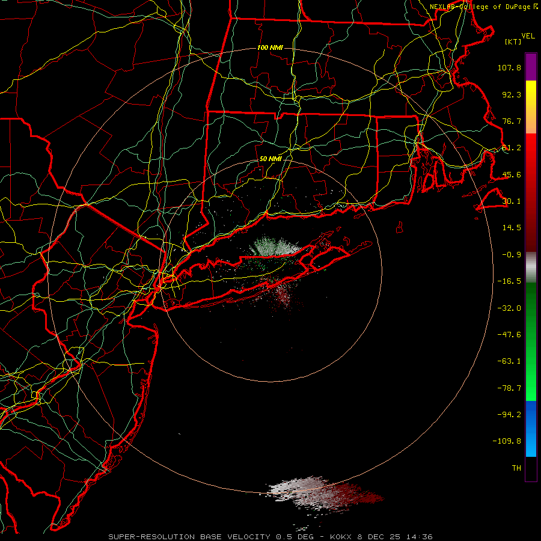
Task: Click the -63.1 velocity scale value
Action: pos(509,361)
